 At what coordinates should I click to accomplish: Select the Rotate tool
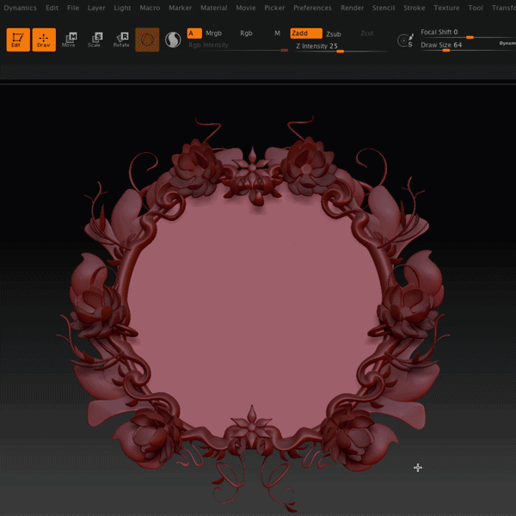coord(121,40)
